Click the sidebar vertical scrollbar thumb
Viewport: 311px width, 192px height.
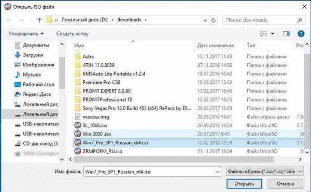(x=62, y=73)
